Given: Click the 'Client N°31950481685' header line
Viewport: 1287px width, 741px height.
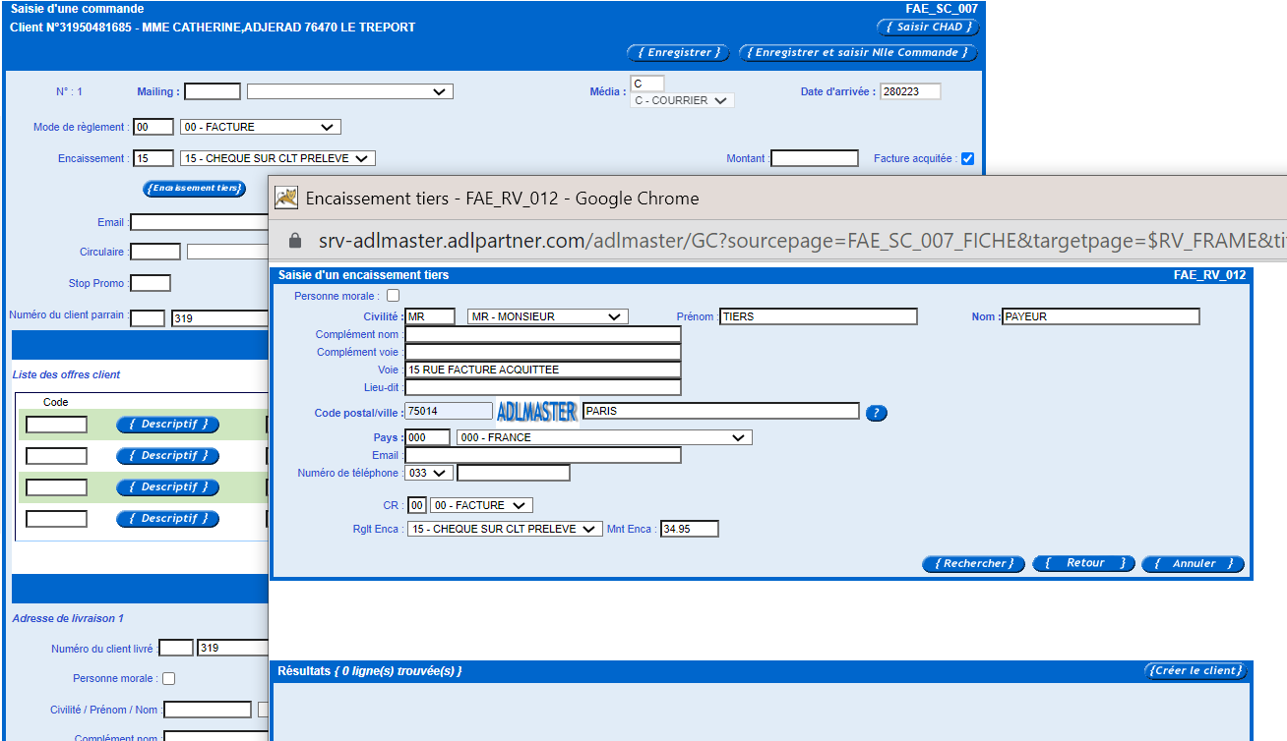Looking at the screenshot, I should click(213, 28).
